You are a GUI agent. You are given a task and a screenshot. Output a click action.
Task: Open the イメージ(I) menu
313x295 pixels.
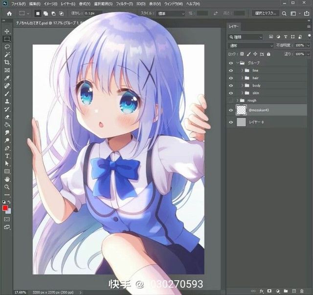50,4
